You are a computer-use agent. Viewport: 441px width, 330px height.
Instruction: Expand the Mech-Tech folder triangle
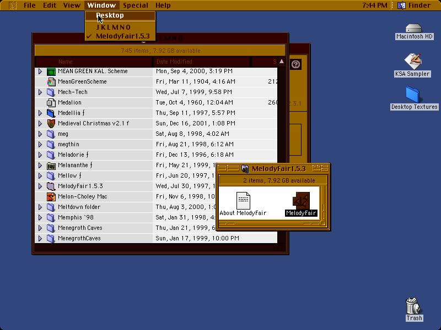point(40,92)
